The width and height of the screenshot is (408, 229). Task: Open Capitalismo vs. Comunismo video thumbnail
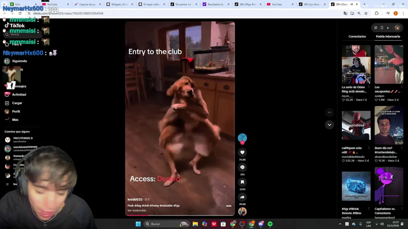pyautogui.click(x=389, y=185)
